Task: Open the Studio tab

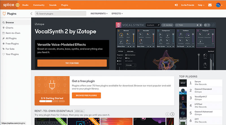Action: [x=25, y=5]
